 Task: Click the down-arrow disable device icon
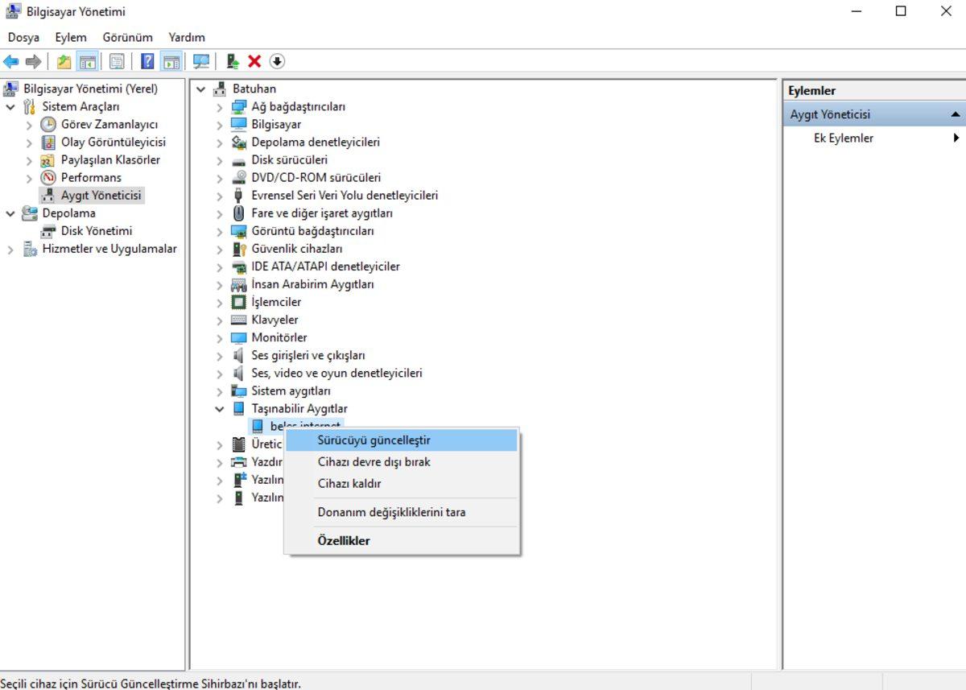277,61
